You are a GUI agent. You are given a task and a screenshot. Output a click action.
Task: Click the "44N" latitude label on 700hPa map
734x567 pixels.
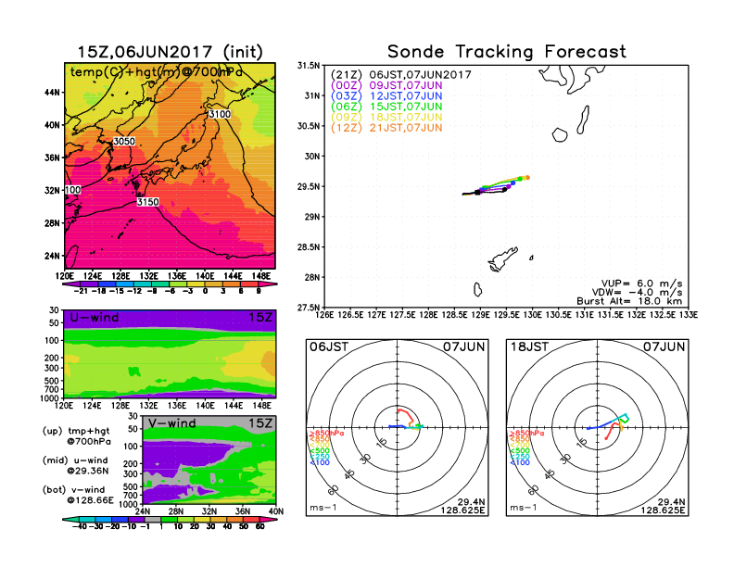[52, 93]
